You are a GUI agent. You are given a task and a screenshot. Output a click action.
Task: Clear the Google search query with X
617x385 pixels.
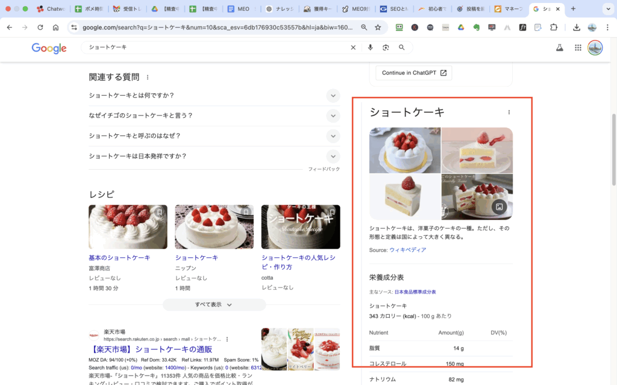[353, 48]
